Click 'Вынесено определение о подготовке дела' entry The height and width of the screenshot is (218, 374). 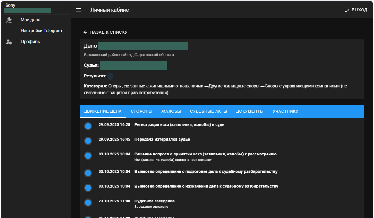[206, 171]
